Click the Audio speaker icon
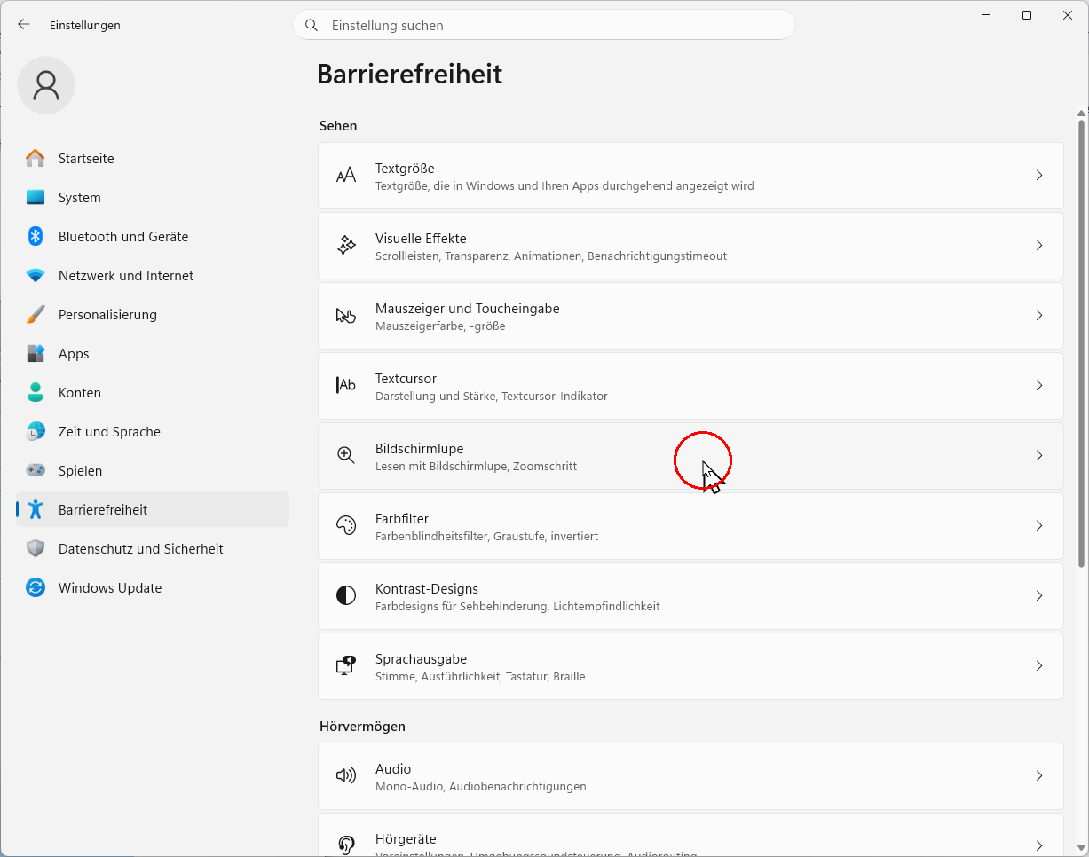This screenshot has height=857, width=1089. click(346, 776)
